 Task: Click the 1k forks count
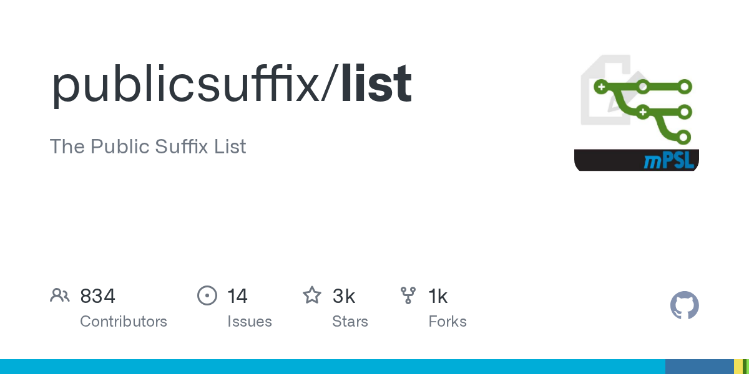point(438,296)
